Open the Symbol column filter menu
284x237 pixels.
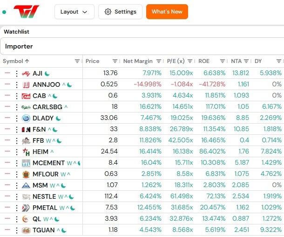coord(77,61)
